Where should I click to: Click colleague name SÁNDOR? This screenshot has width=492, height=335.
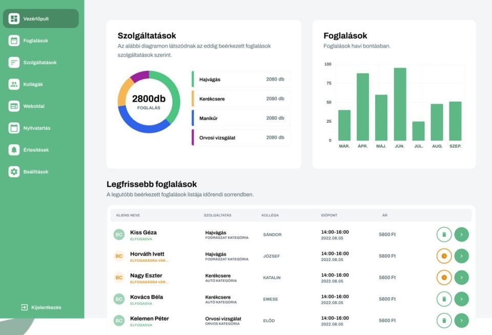[x=272, y=234]
